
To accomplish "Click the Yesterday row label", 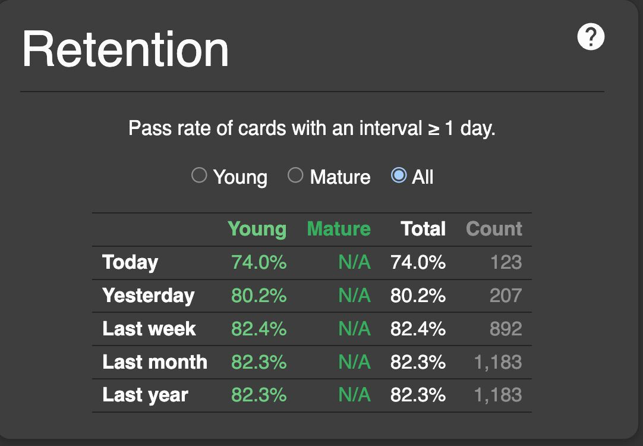I will 148,296.
